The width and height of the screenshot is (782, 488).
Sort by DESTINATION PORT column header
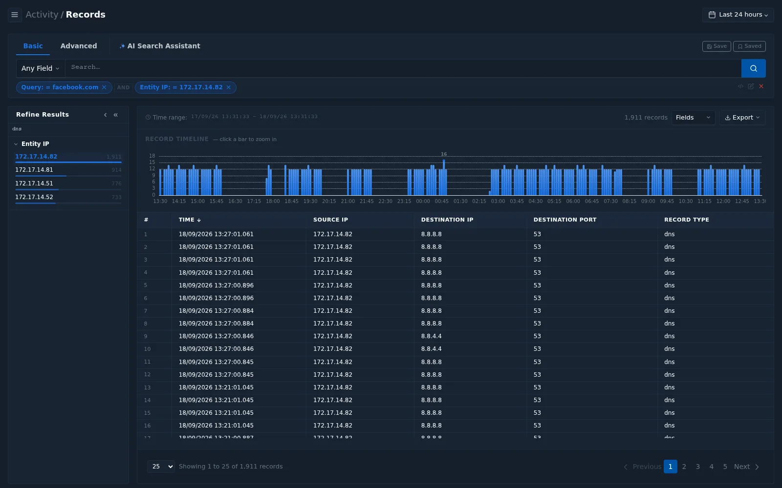[565, 220]
